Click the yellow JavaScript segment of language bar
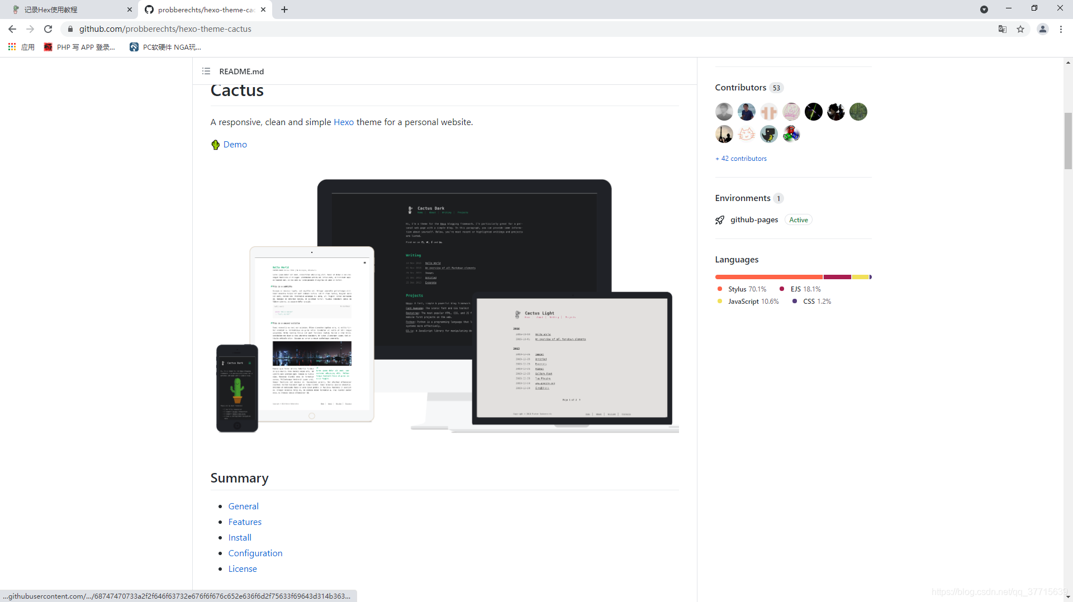This screenshot has height=602, width=1073. 860,277
